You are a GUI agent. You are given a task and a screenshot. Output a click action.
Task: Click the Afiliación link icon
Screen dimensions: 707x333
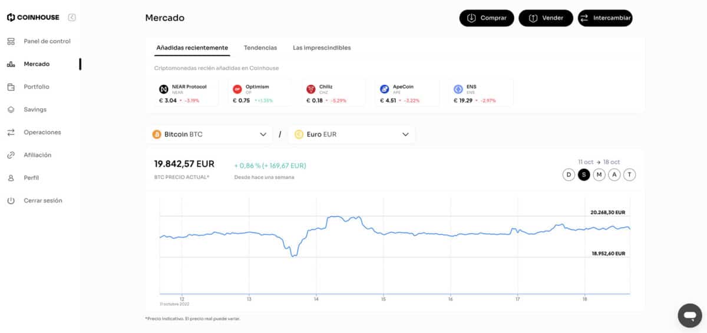click(11, 155)
